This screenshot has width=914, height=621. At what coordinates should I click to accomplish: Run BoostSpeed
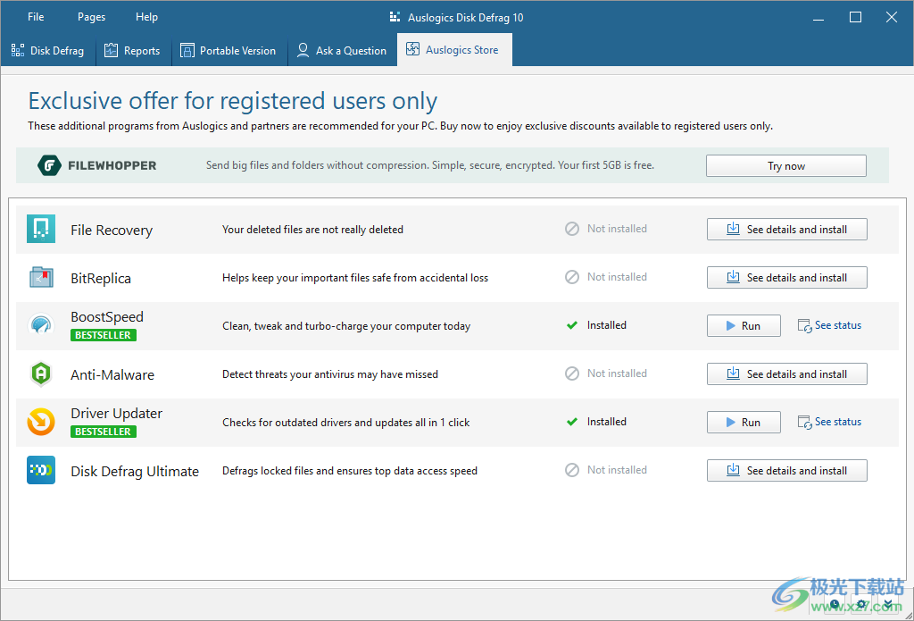point(744,325)
